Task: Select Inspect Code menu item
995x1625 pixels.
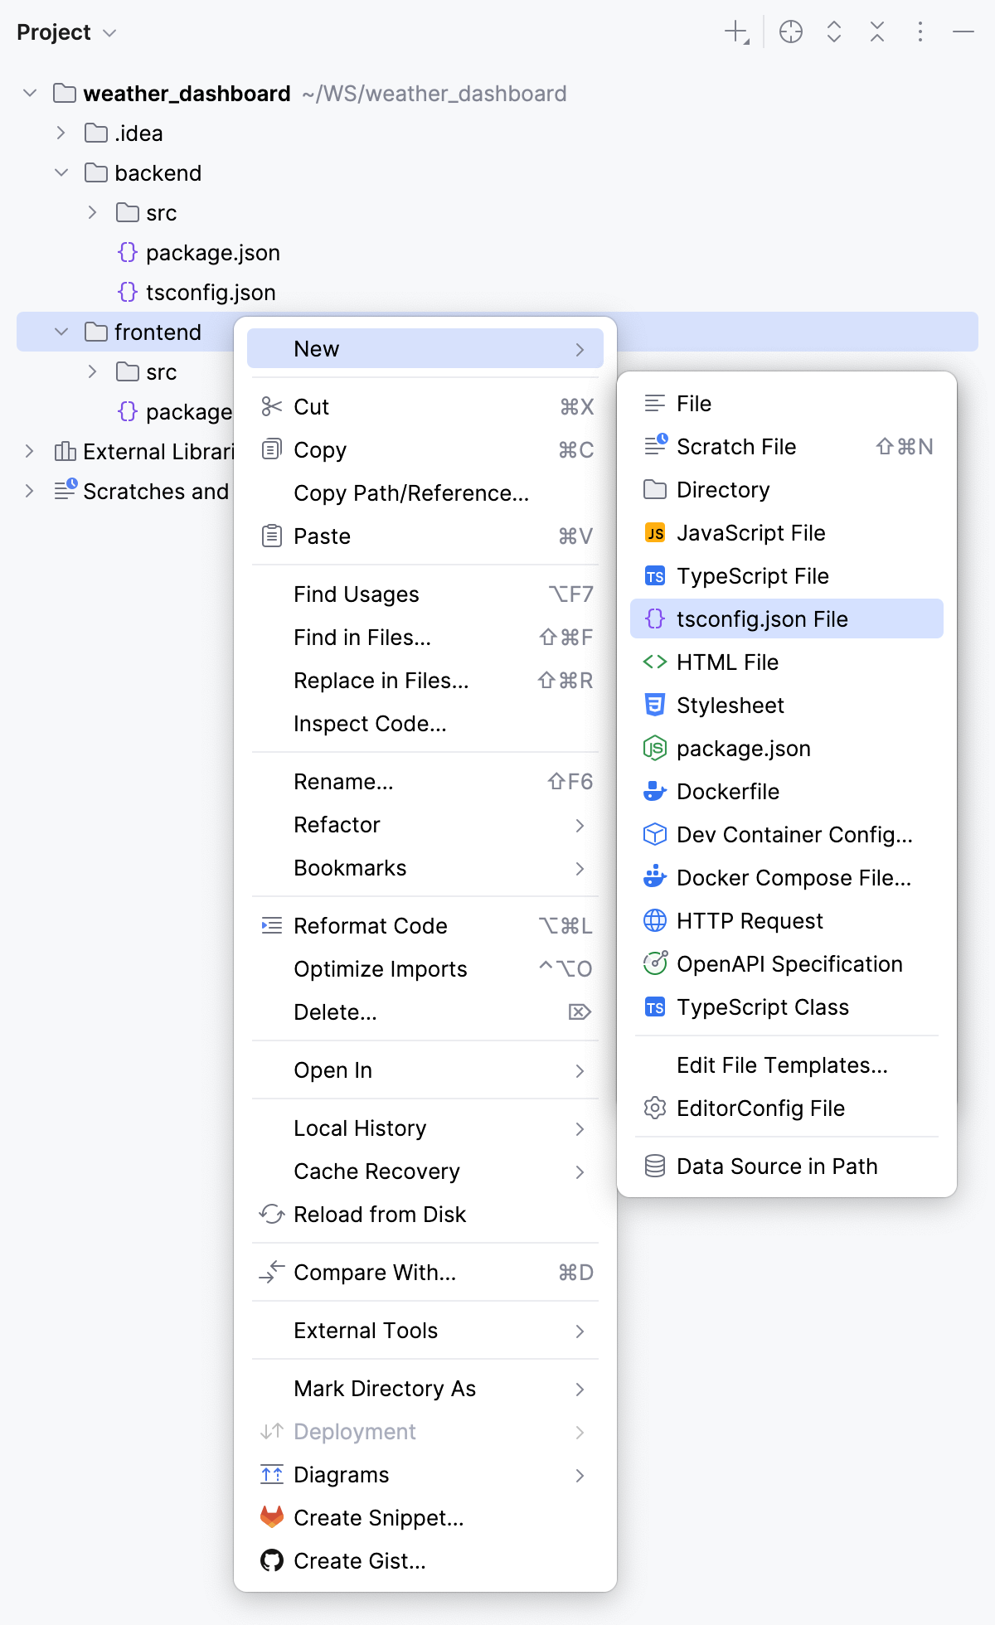Action: click(x=425, y=723)
